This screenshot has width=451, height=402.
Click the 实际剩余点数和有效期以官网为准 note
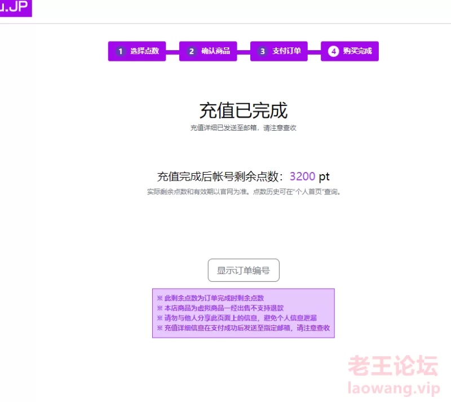tap(244, 192)
